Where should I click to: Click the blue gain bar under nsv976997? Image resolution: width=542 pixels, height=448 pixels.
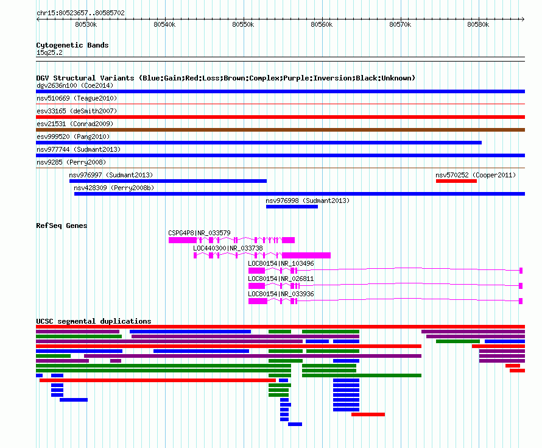(x=168, y=181)
